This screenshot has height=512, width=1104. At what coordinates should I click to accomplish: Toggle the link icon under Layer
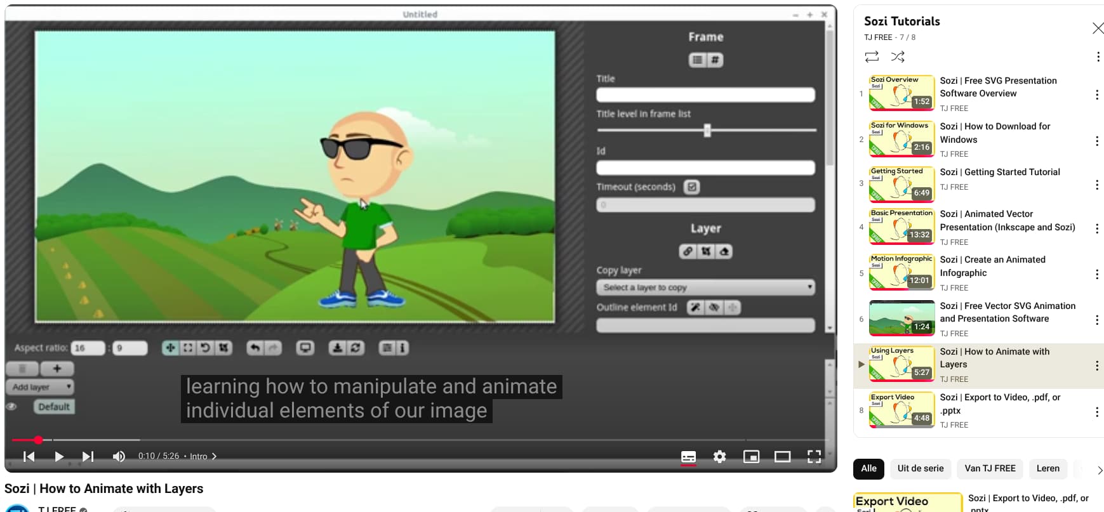click(688, 251)
